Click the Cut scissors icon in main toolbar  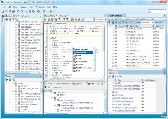click(x=26, y=11)
